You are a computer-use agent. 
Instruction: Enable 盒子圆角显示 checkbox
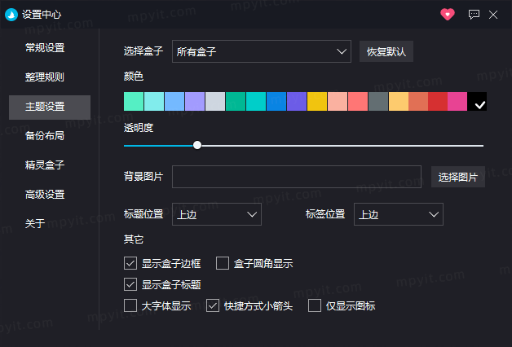point(223,263)
